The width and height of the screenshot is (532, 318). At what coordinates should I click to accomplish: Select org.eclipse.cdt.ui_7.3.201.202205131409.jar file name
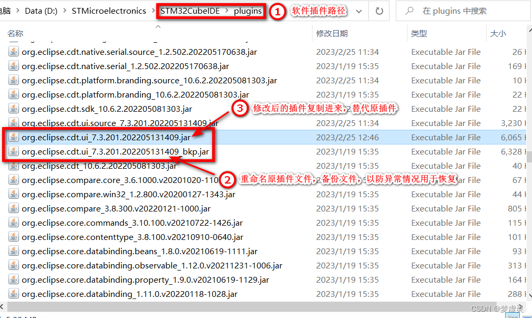point(106,137)
